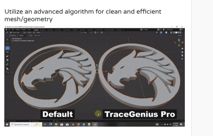The height and width of the screenshot is (136, 213).
Task: Switch to the Modeling workspace tab
Action: point(43,30)
